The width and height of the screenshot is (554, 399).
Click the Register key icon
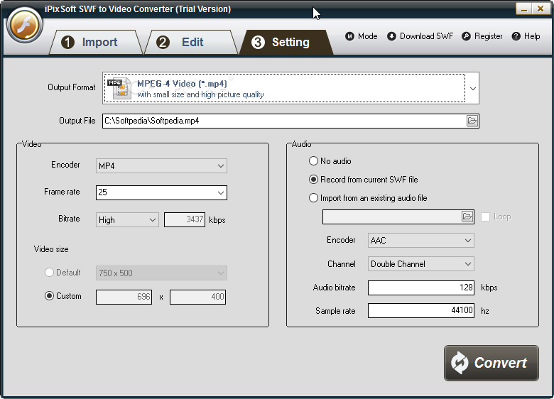[x=466, y=36]
